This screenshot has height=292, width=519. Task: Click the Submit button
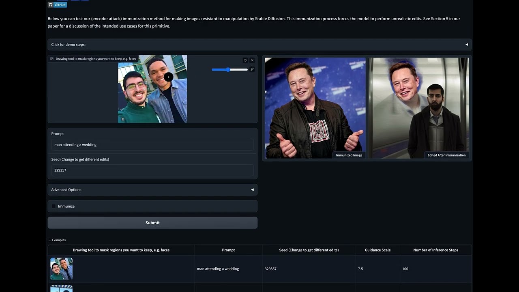(x=152, y=223)
